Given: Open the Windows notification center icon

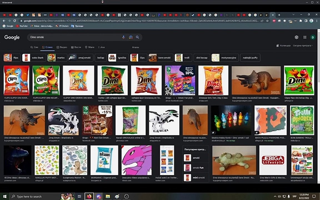Looking at the screenshot, I should tap(314, 196).
